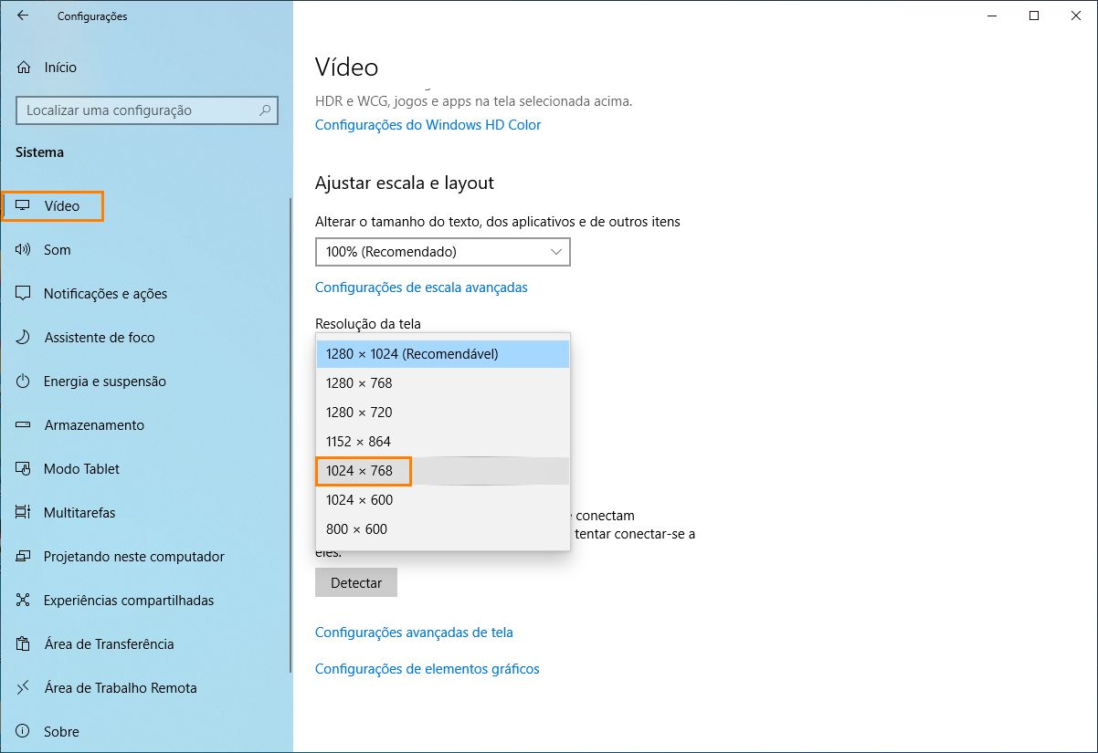Image resolution: width=1098 pixels, height=753 pixels.
Task: Open the Multitarefas sidebar item
Action: pyautogui.click(x=79, y=513)
